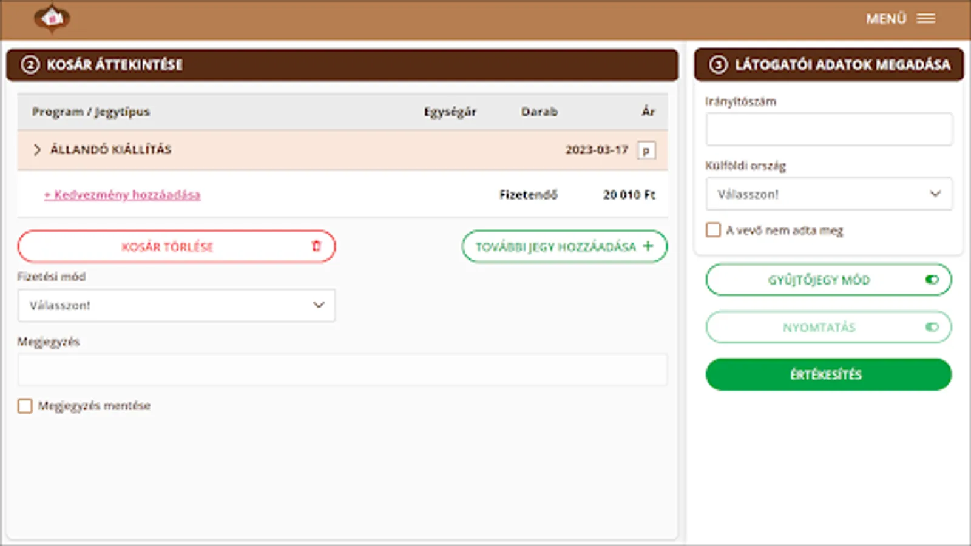This screenshot has width=971, height=546.
Task: Click the Fizetési mód field label
Action: (52, 277)
